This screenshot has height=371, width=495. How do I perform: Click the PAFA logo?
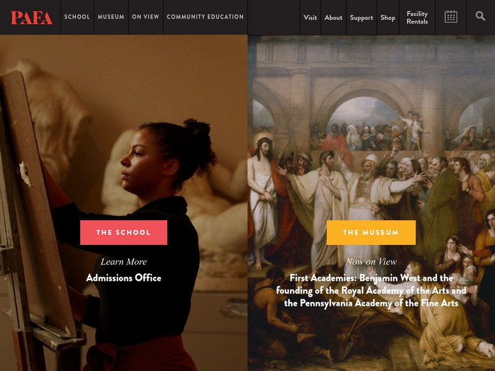pos(32,18)
